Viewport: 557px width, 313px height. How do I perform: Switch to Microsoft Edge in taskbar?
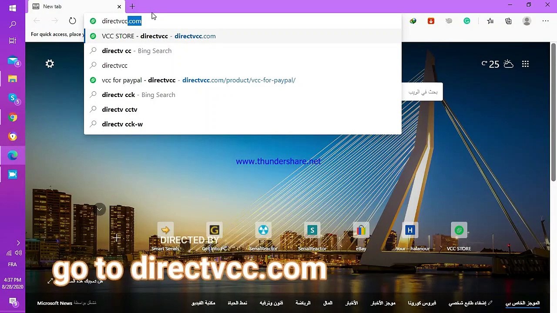(13, 155)
